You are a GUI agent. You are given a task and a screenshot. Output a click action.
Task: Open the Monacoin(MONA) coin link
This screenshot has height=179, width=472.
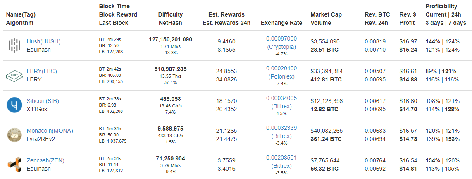(x=50, y=131)
